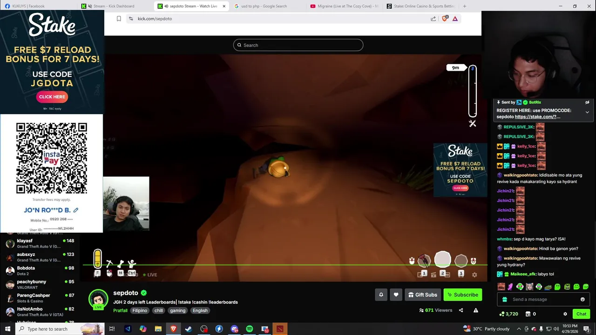Image resolution: width=596 pixels, height=335 pixels.
Task: Switch to the KUKUYS Facebook tab
Action: click(37, 6)
